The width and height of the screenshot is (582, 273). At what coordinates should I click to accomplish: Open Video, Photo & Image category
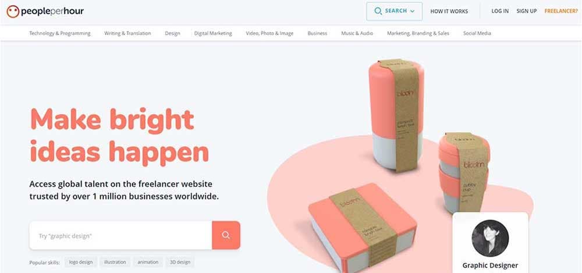269,33
